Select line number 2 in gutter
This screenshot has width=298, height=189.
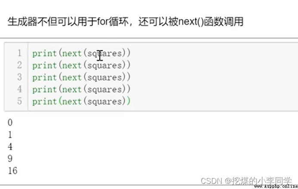[19, 65]
